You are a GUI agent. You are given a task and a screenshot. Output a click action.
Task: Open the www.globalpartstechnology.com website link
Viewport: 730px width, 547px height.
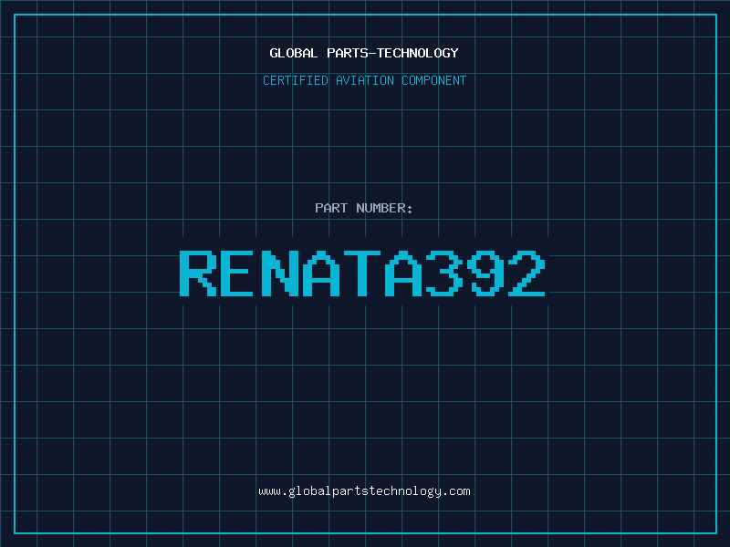pyautogui.click(x=364, y=491)
